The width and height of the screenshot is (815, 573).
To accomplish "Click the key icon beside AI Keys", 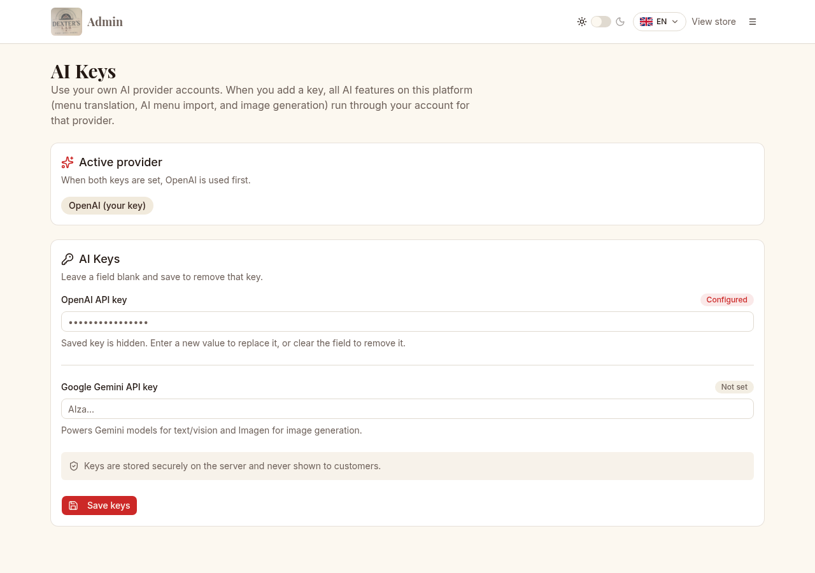I will pos(67,259).
